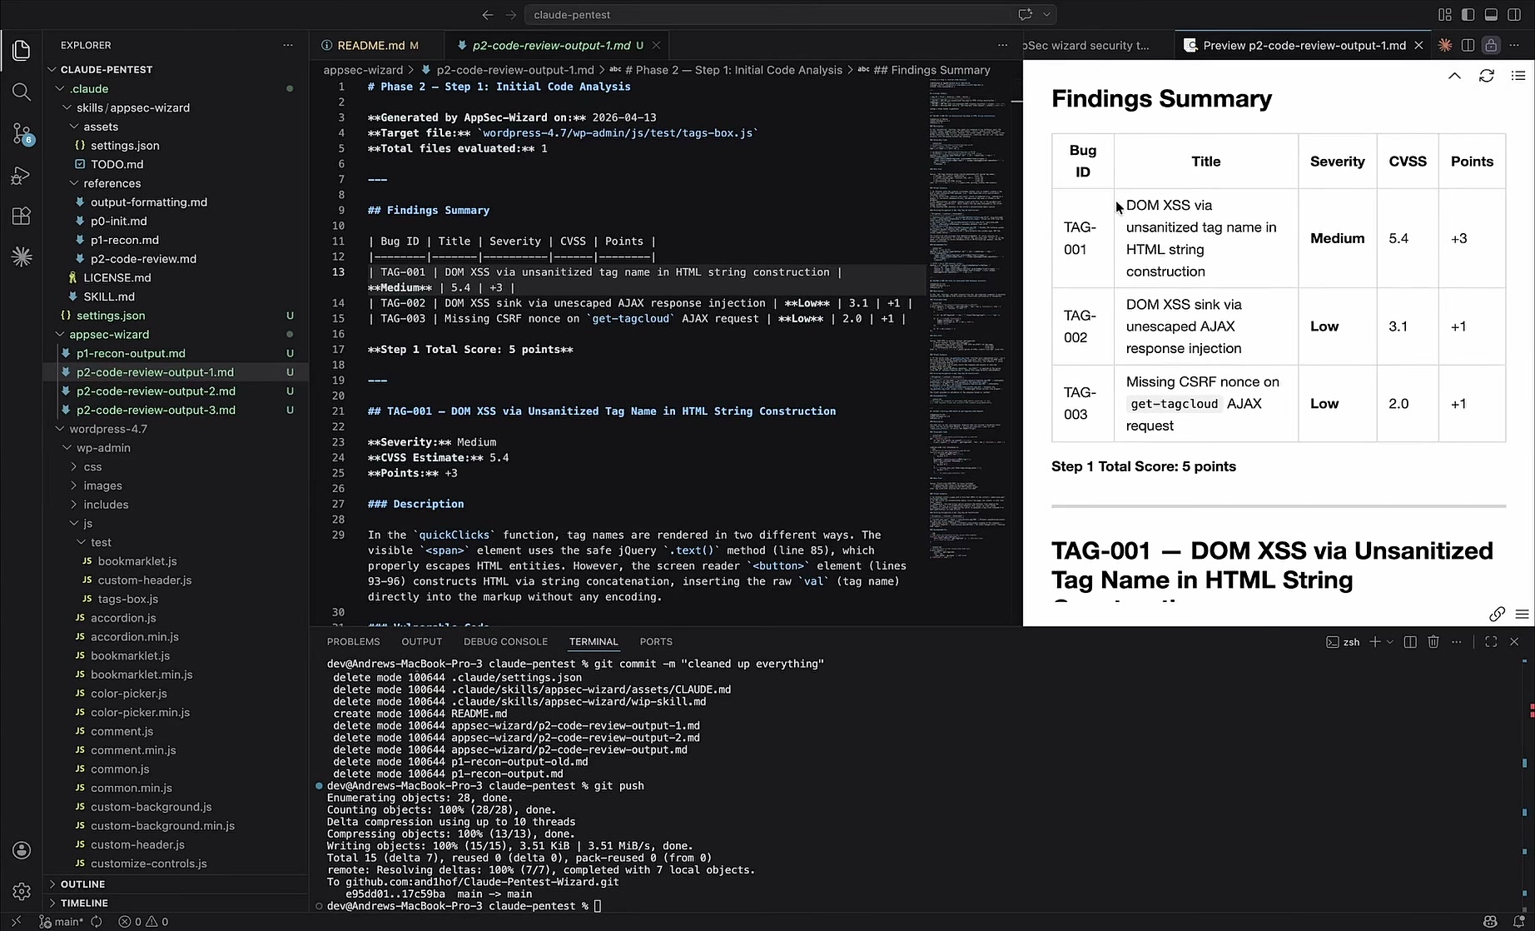Open Manage gear icon at bottom left
The width and height of the screenshot is (1535, 931).
pyautogui.click(x=22, y=892)
